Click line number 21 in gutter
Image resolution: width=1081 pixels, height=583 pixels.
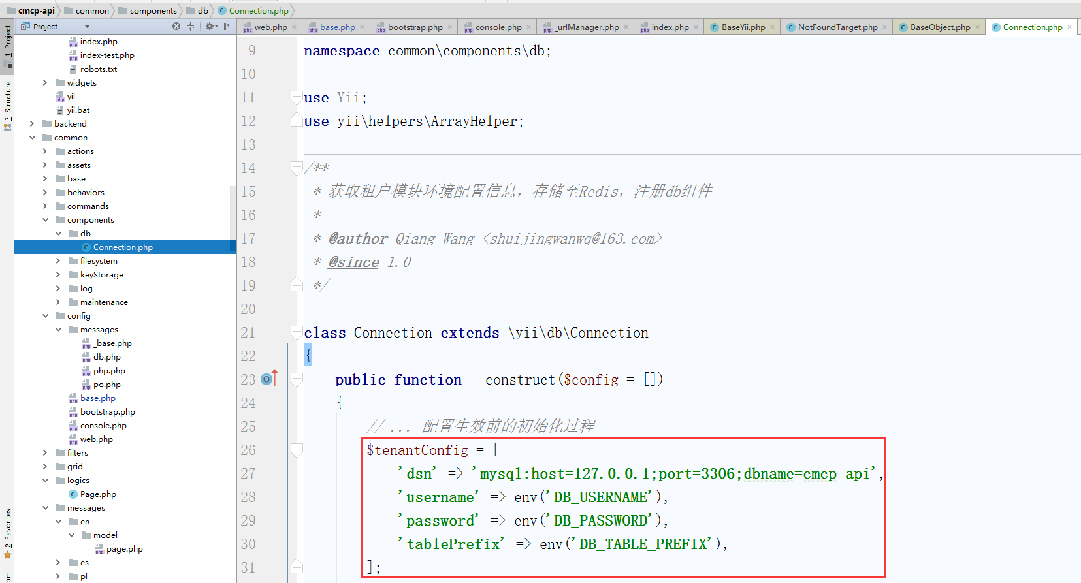(x=248, y=332)
